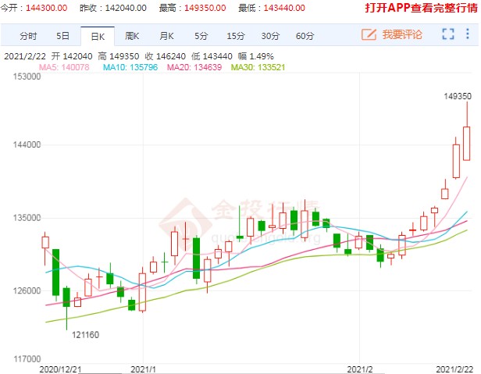Switch to 月K monthly chart
Viewport: 481px width, 374px height.
click(166, 36)
